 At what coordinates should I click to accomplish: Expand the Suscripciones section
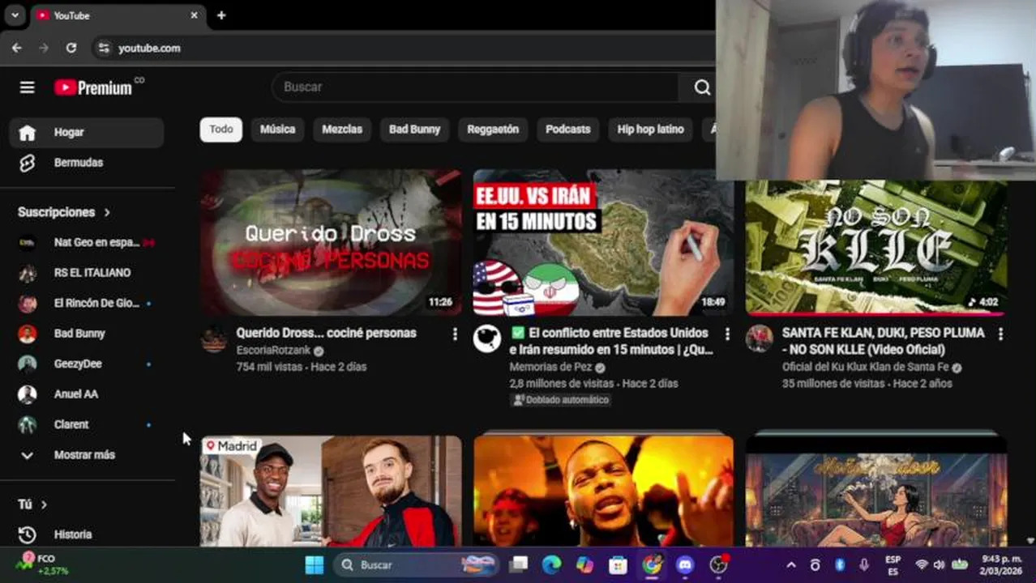(64, 212)
